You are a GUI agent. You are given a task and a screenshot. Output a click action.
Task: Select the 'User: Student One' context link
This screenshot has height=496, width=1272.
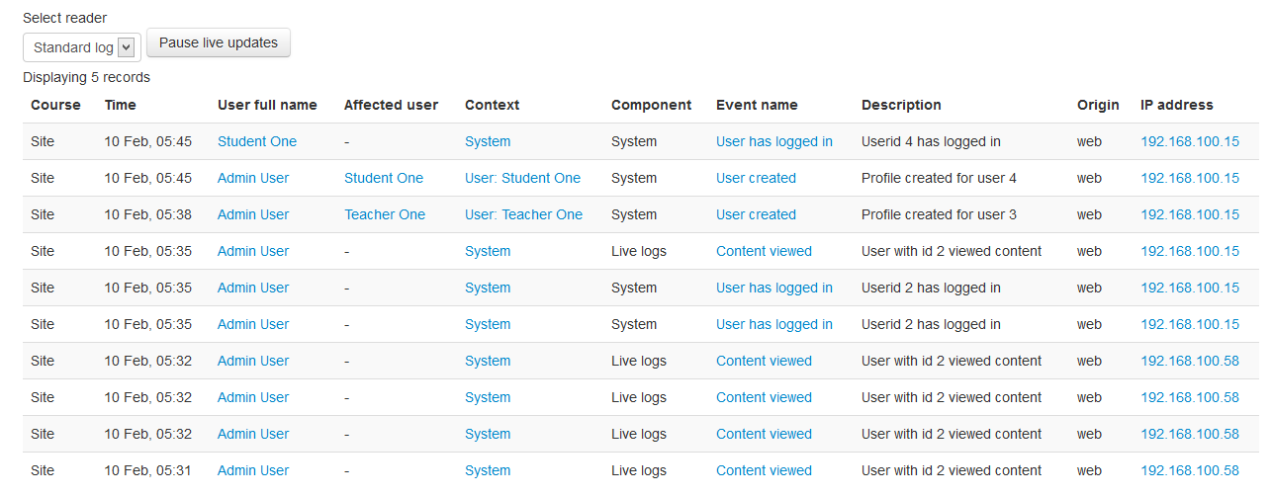tap(522, 178)
